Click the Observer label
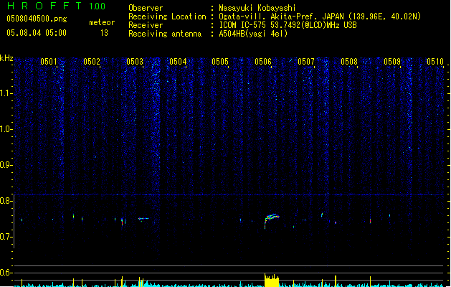Viewport: 451px width, 287px height. pyautogui.click(x=146, y=8)
